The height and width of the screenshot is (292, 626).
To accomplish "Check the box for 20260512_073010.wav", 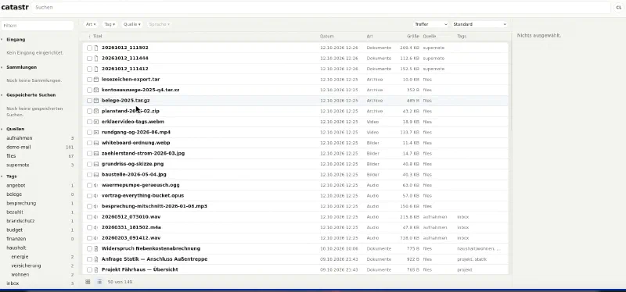I will pyautogui.click(x=89, y=217).
